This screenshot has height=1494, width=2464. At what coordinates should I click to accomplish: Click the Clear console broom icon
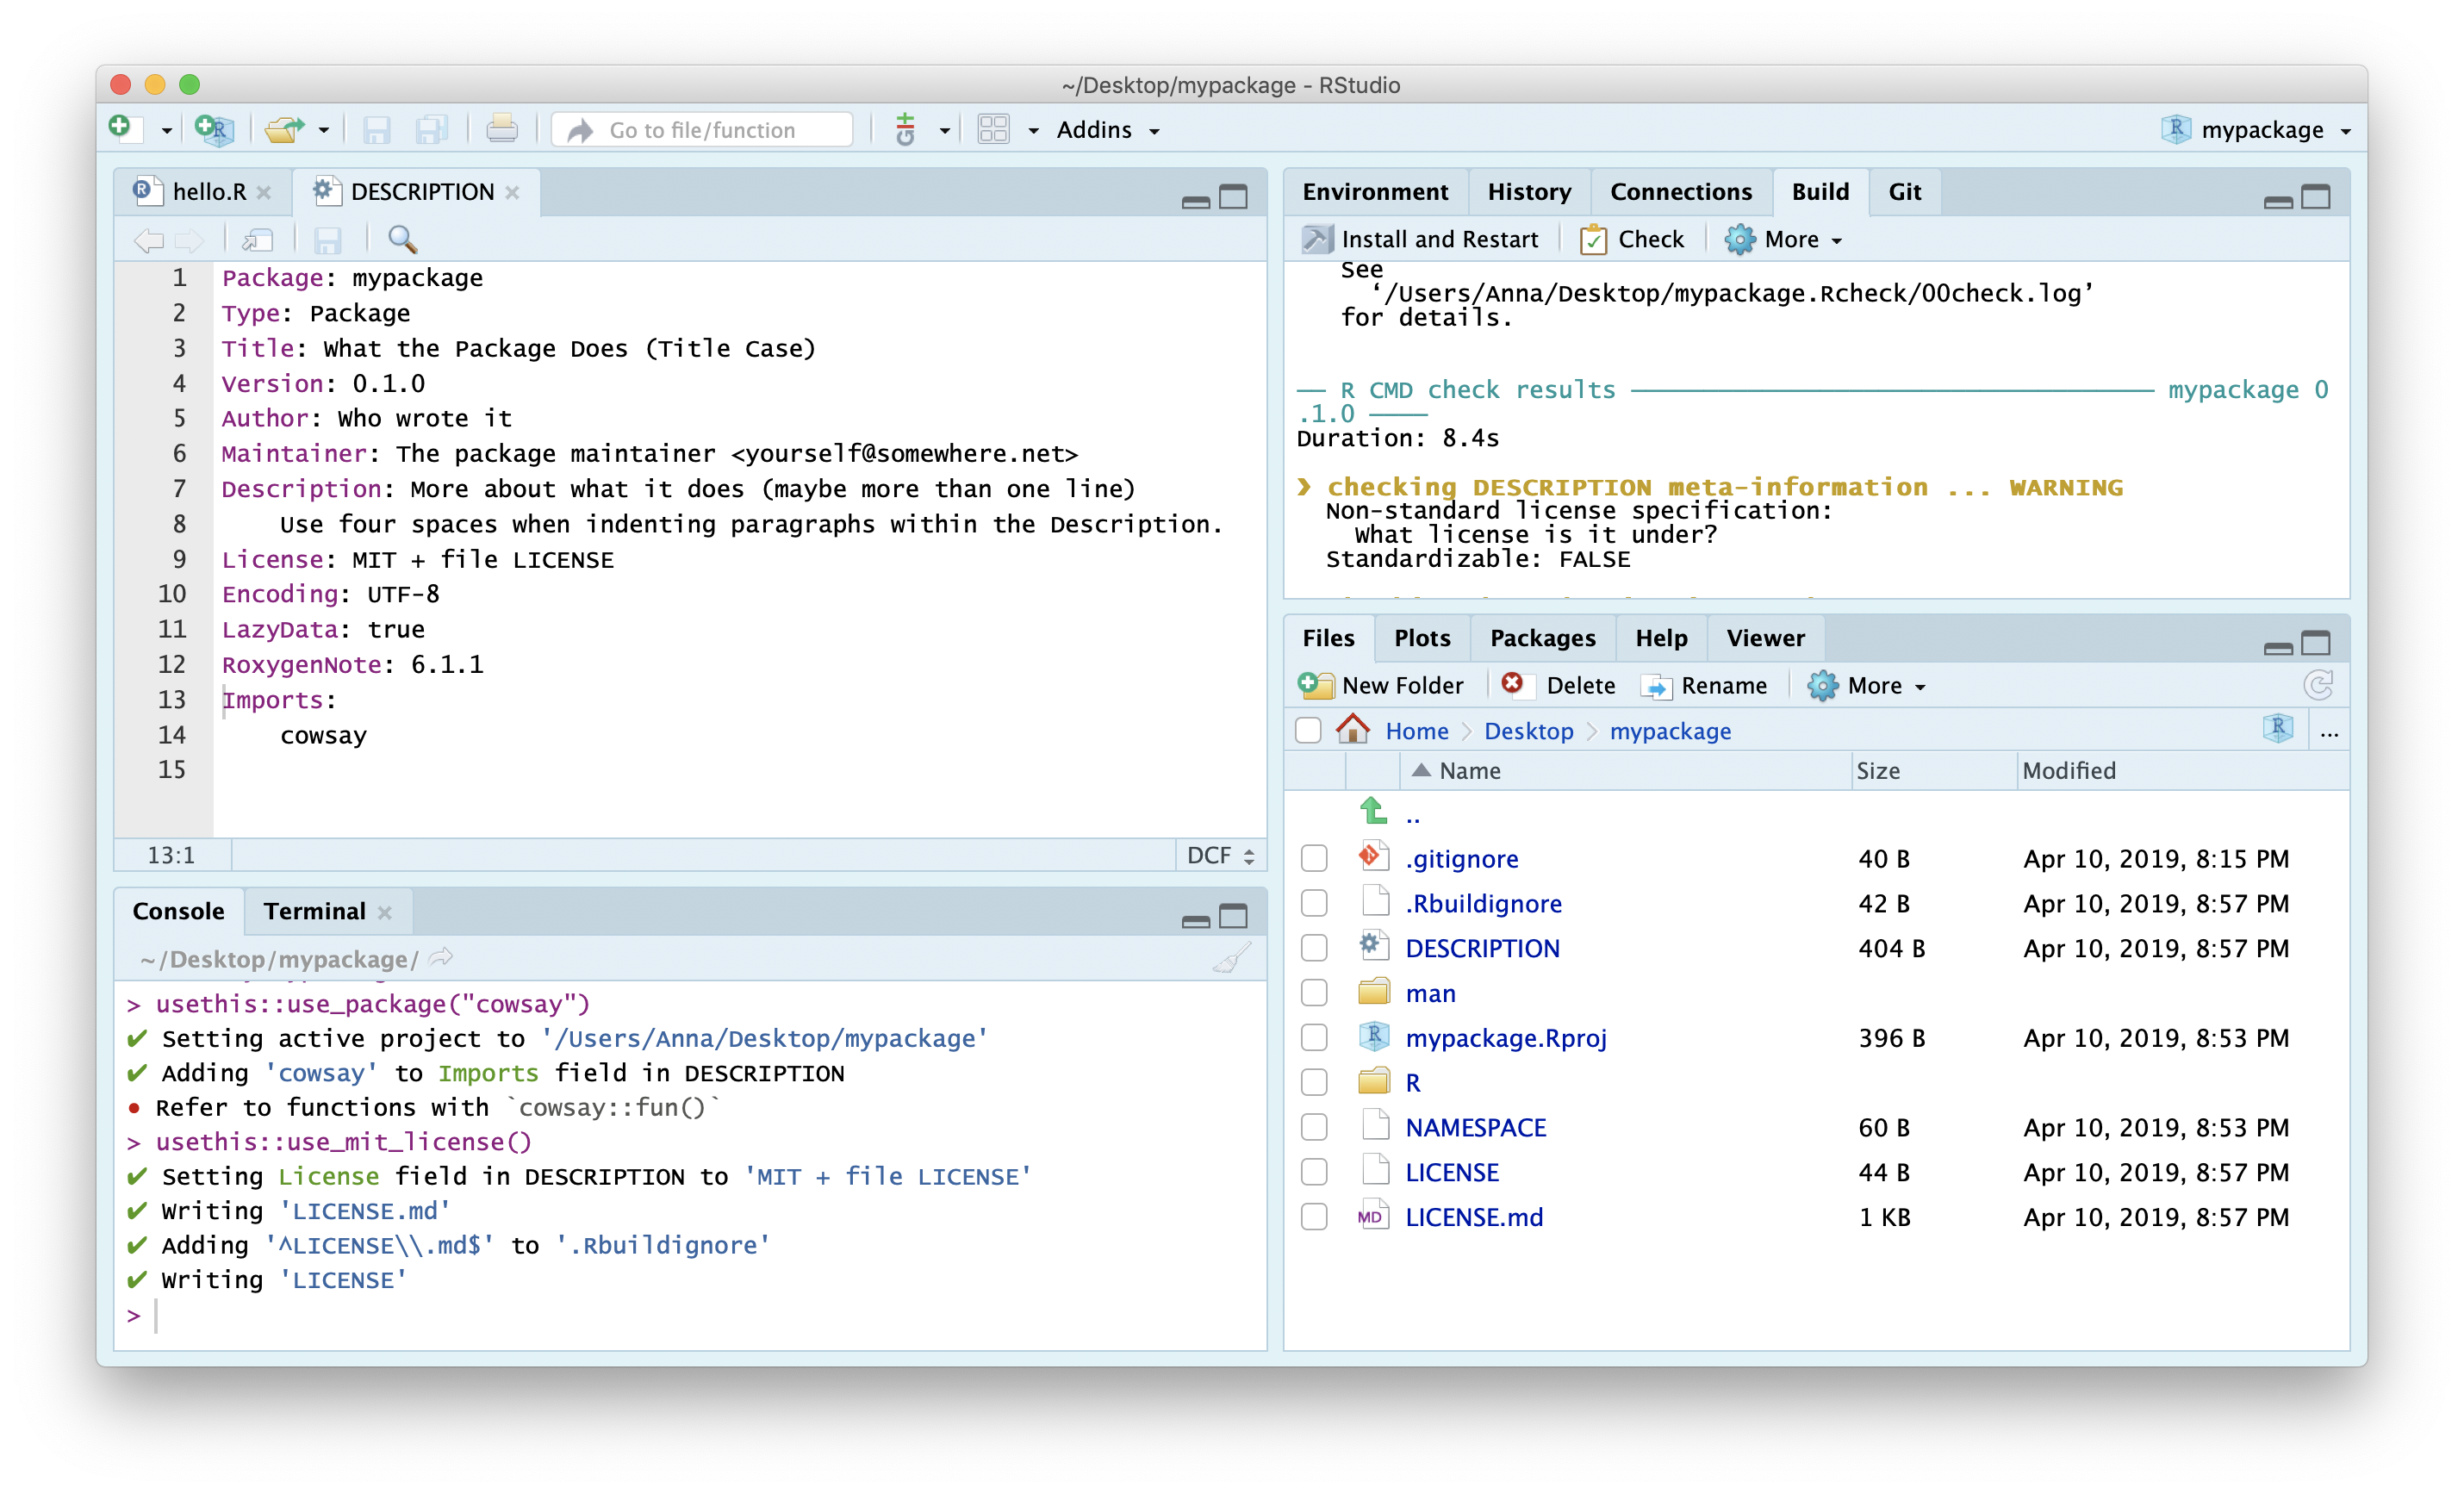point(1232,958)
